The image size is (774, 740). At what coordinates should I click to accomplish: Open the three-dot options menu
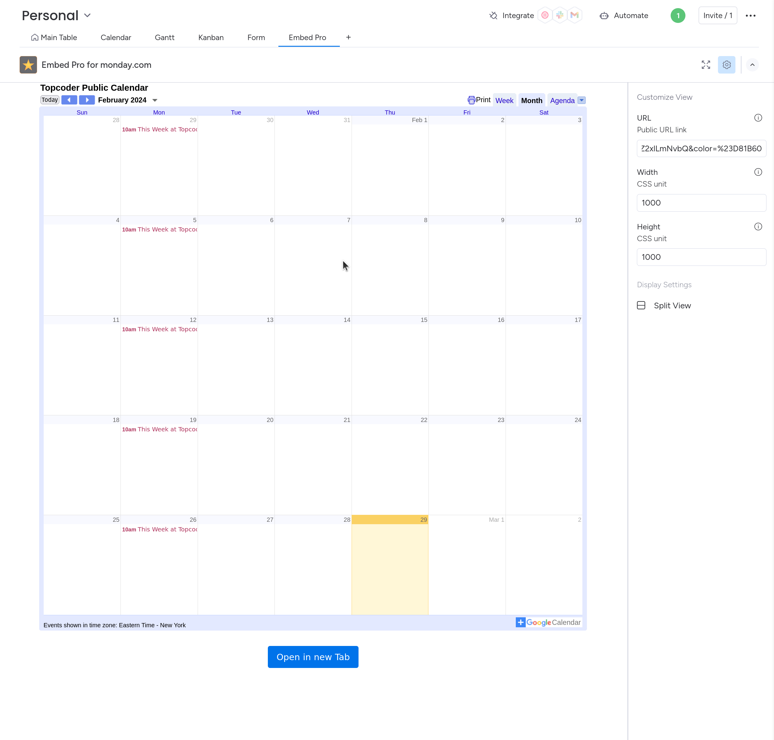point(750,15)
